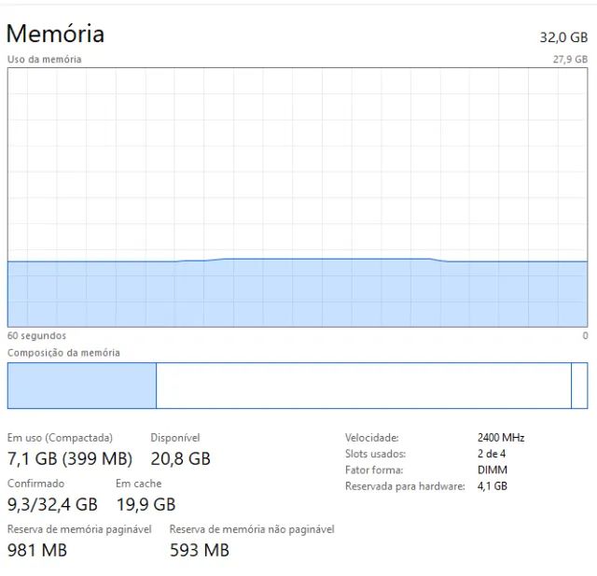
Task: Click the 593 MB non-paged pool value
Action: [199, 551]
